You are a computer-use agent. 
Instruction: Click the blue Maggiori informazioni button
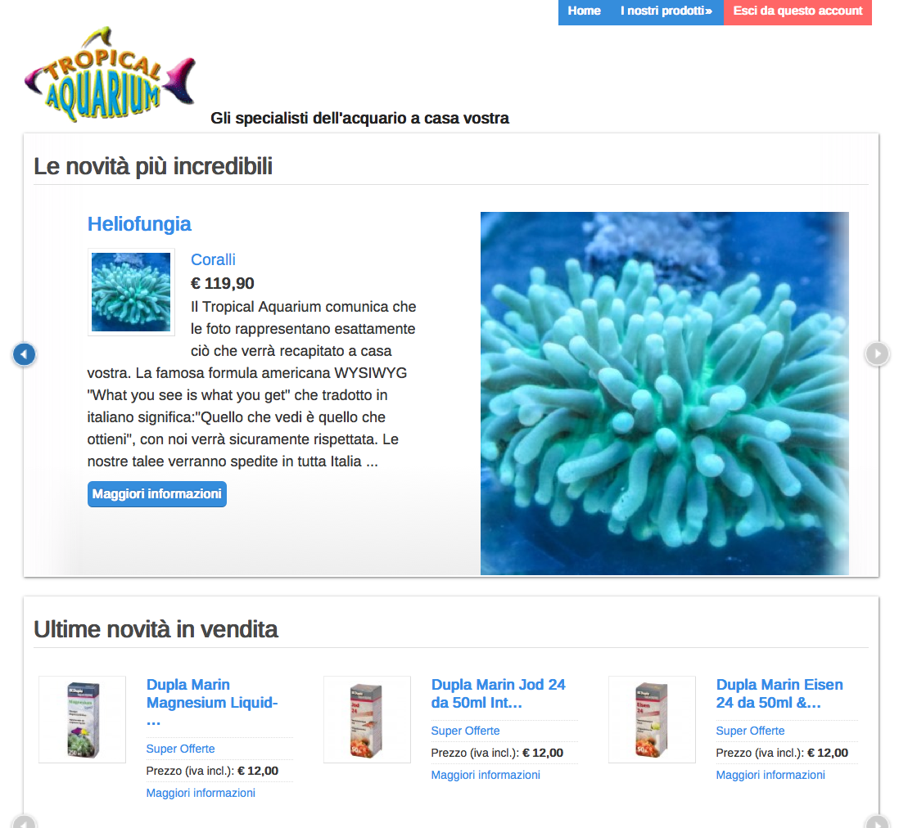coord(157,494)
